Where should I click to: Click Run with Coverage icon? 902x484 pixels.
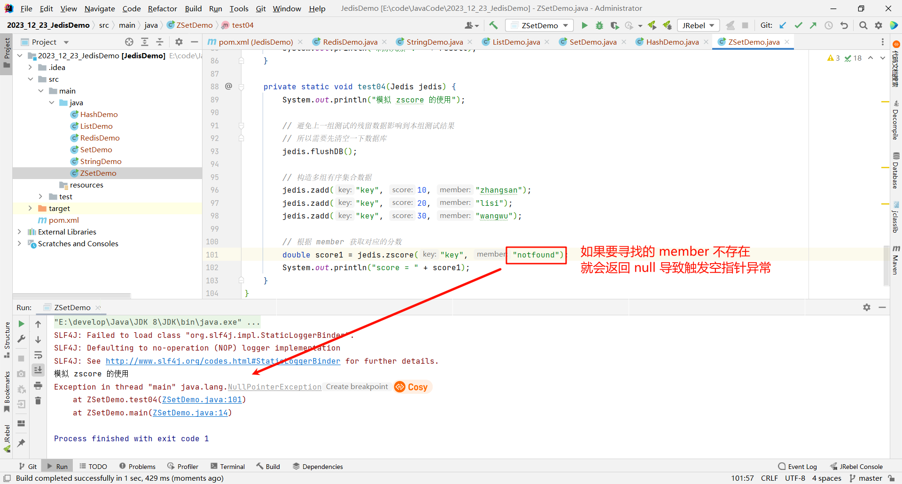(x=614, y=25)
